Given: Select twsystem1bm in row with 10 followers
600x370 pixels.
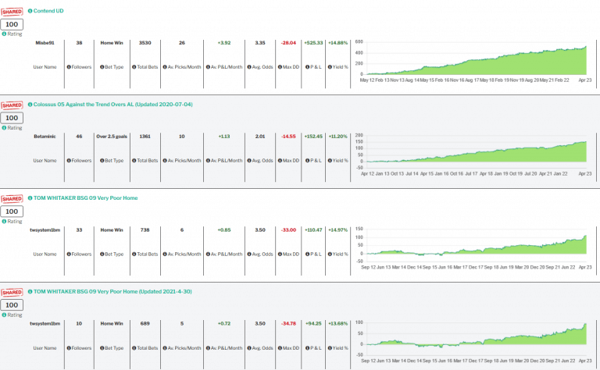Looking at the screenshot, I should (45, 324).
